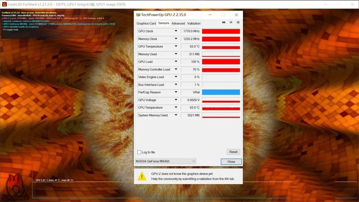Expand the GPU Voltage sensor dropdown
This screenshot has height=202, width=359.
(x=176, y=100)
